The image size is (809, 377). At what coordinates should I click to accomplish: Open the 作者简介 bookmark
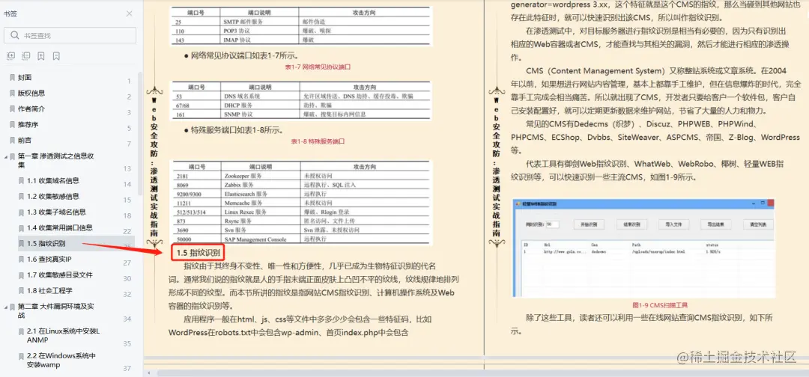click(x=31, y=109)
